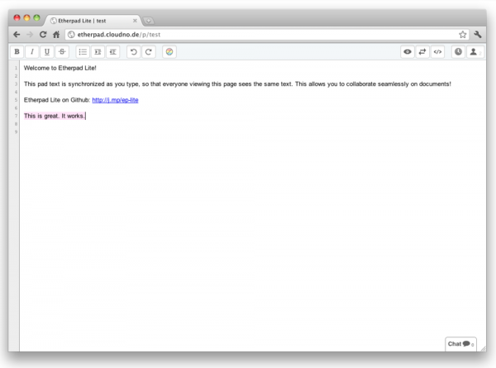Toggle italic formatting button
The image size is (496, 368).
tap(32, 51)
